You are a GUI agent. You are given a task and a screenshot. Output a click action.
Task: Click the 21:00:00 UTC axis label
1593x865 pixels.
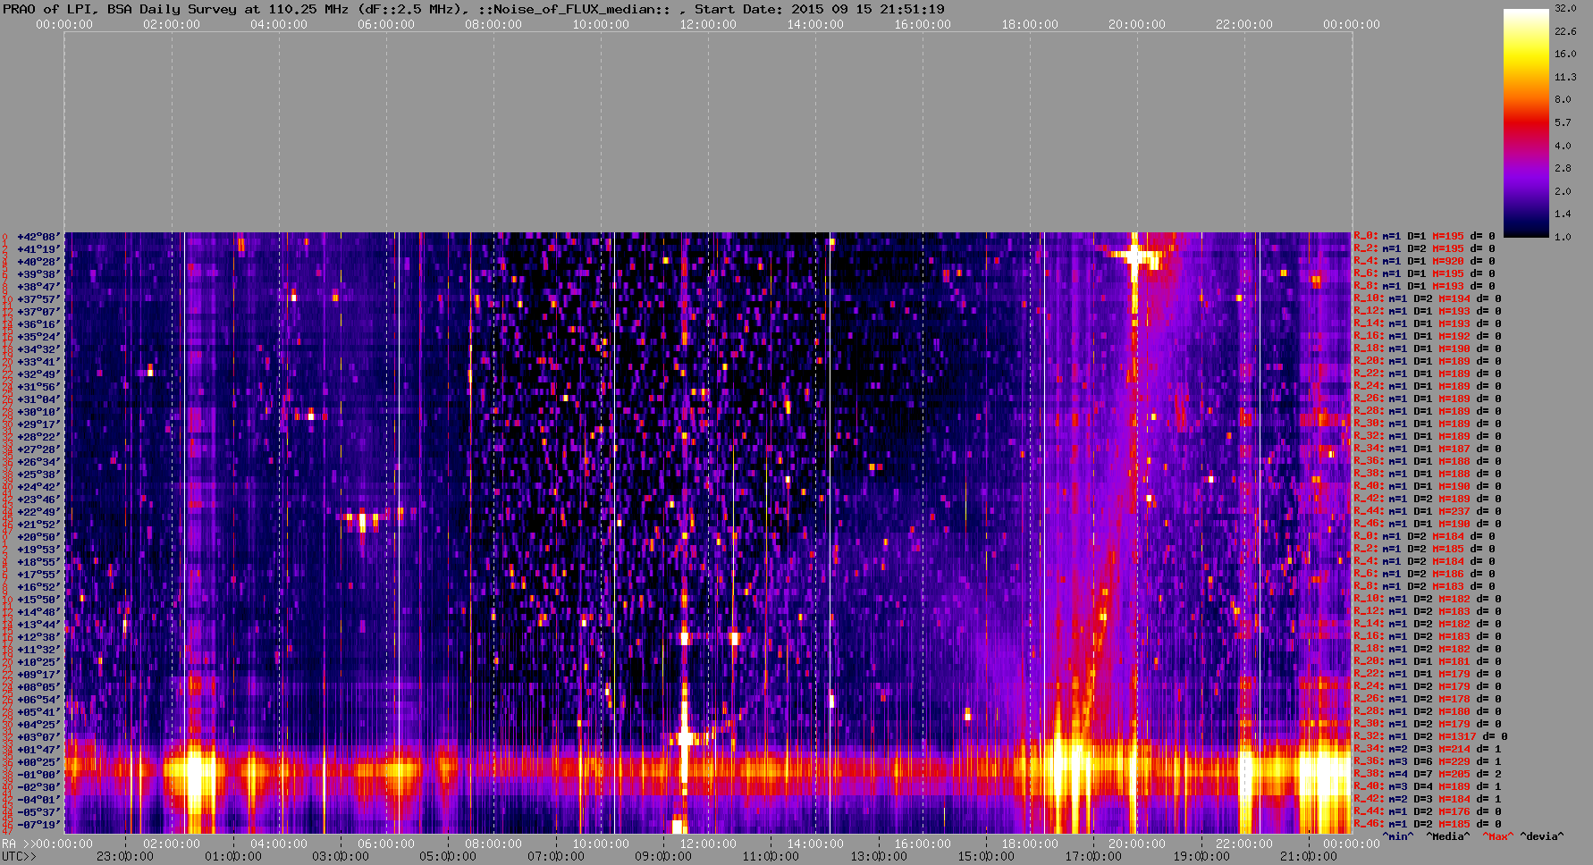click(x=1309, y=856)
